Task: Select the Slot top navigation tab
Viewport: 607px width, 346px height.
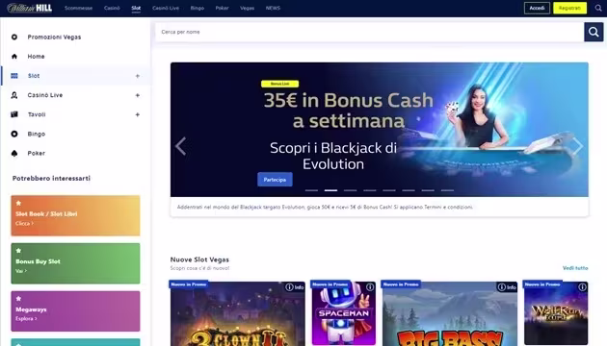Action: coord(136,8)
